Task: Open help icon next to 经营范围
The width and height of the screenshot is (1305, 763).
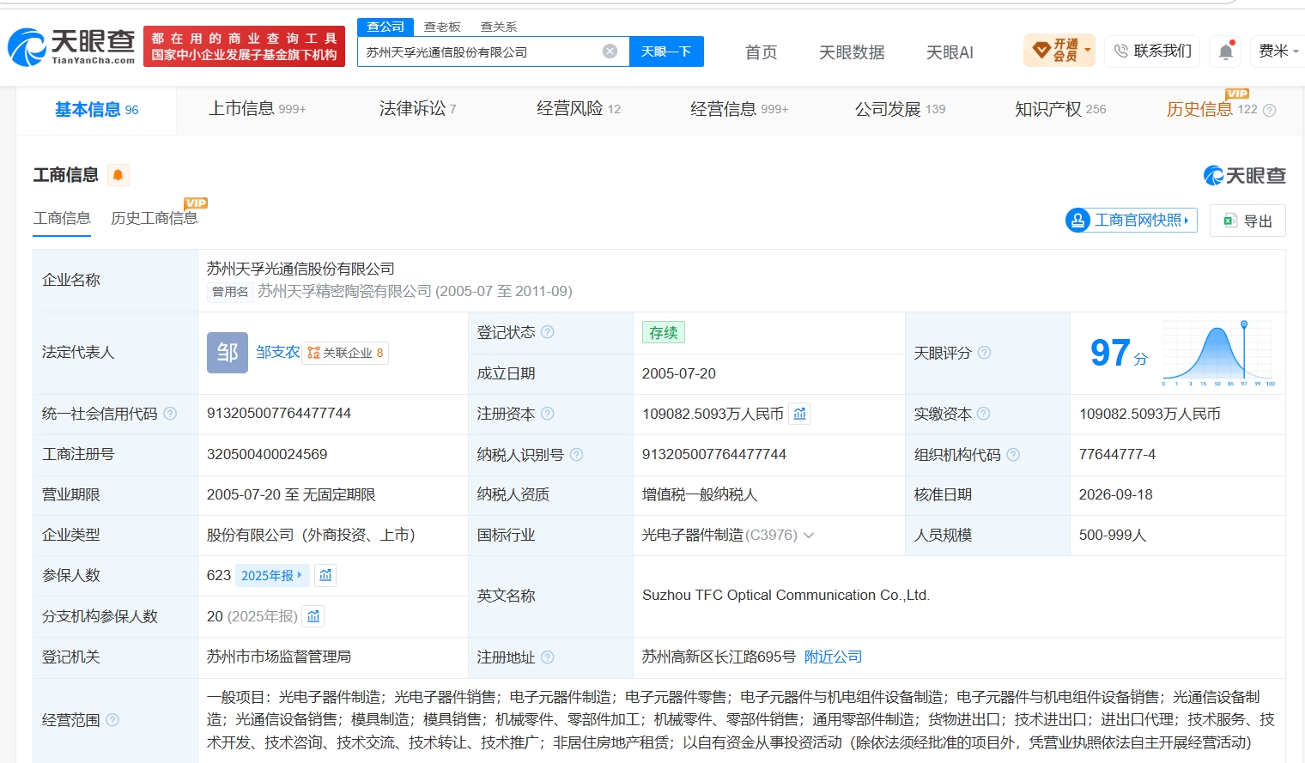Action: click(112, 720)
